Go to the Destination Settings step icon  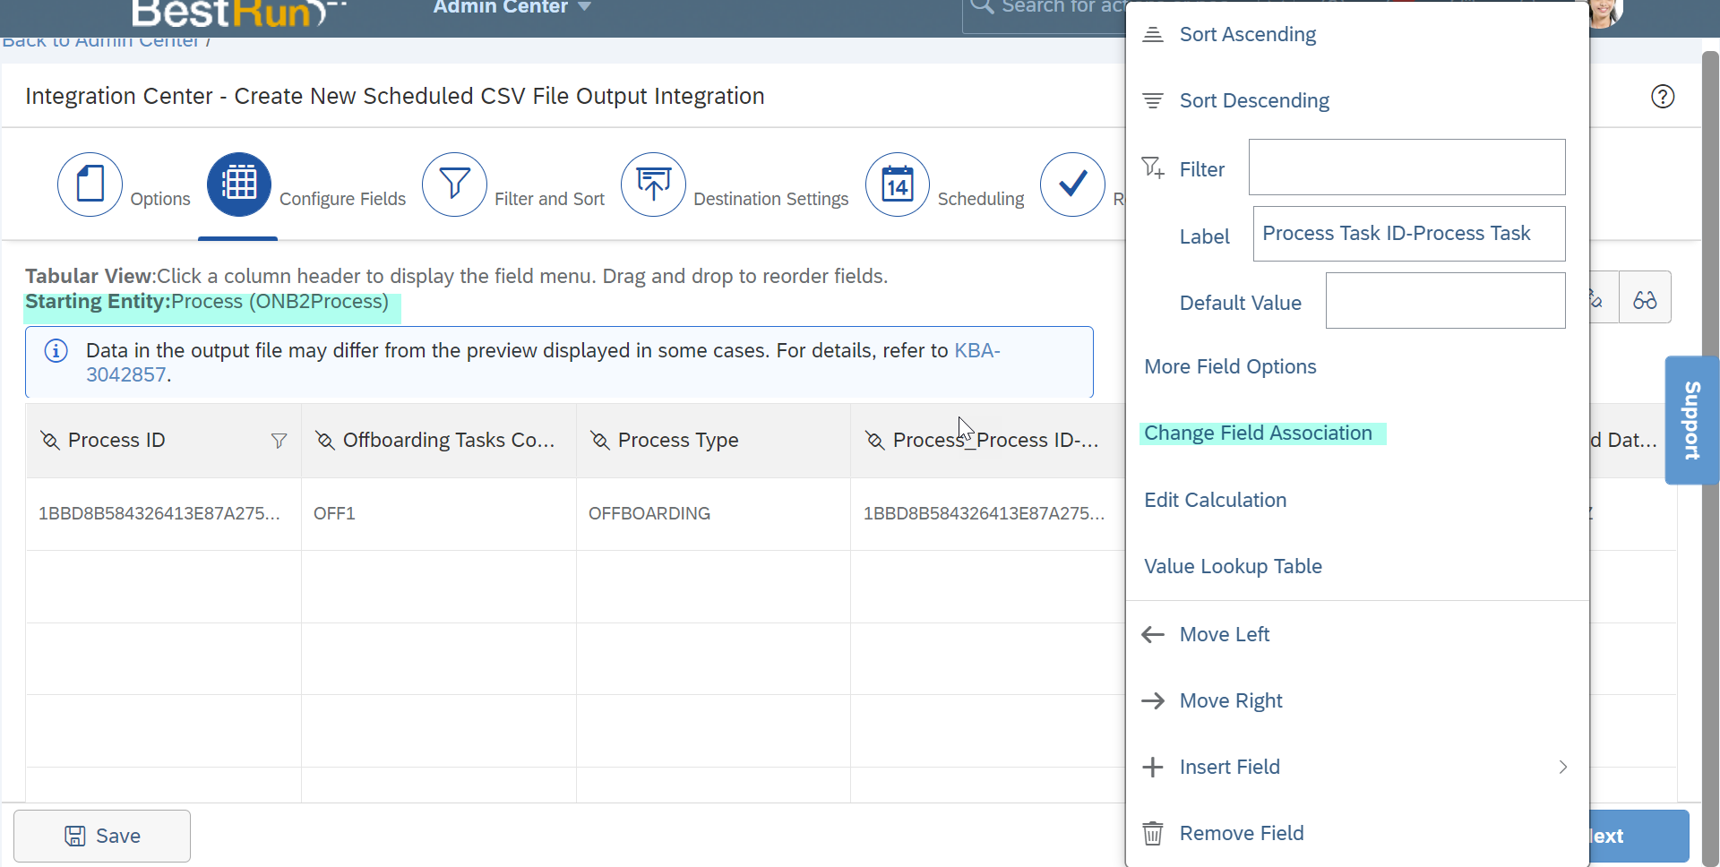tap(653, 185)
